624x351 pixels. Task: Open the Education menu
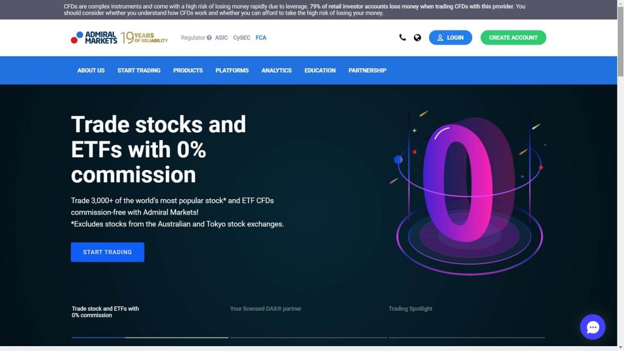click(320, 71)
